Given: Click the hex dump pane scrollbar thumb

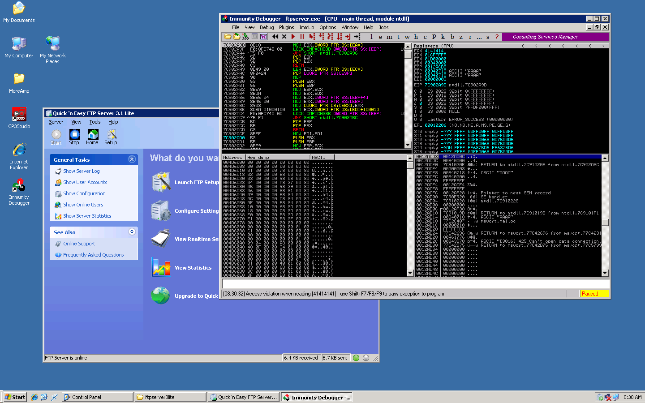Looking at the screenshot, I should tap(410, 165).
